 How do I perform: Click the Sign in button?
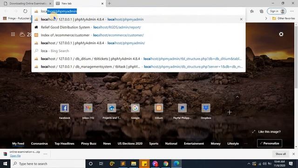[276, 11]
